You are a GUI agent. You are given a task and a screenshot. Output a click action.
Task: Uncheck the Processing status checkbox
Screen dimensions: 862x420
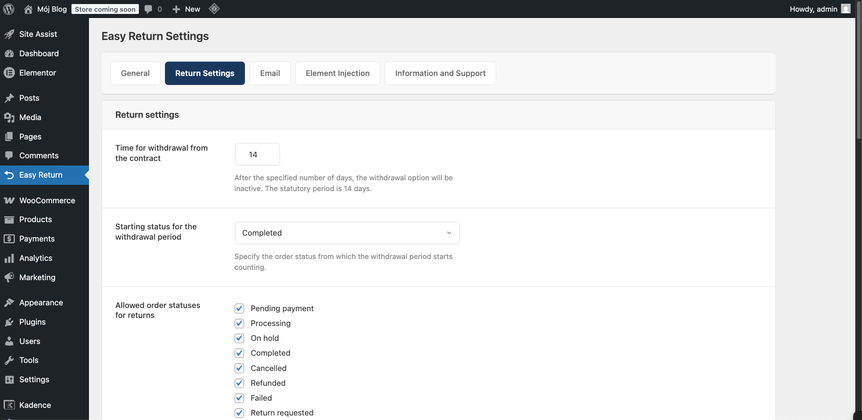(240, 323)
